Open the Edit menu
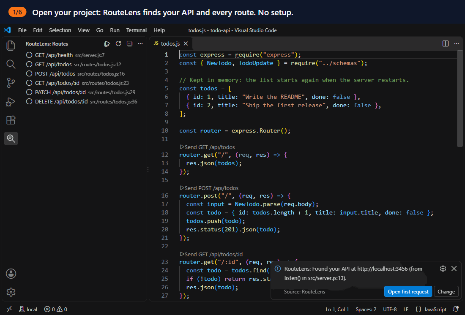465x315 pixels. click(x=38, y=30)
